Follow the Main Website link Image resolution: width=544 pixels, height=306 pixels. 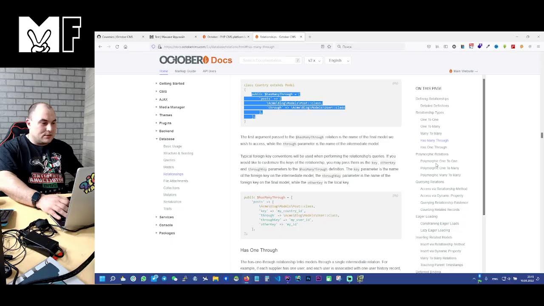tap(464, 71)
